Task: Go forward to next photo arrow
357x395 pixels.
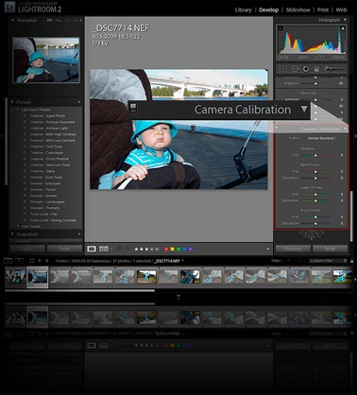Action: tap(47, 261)
